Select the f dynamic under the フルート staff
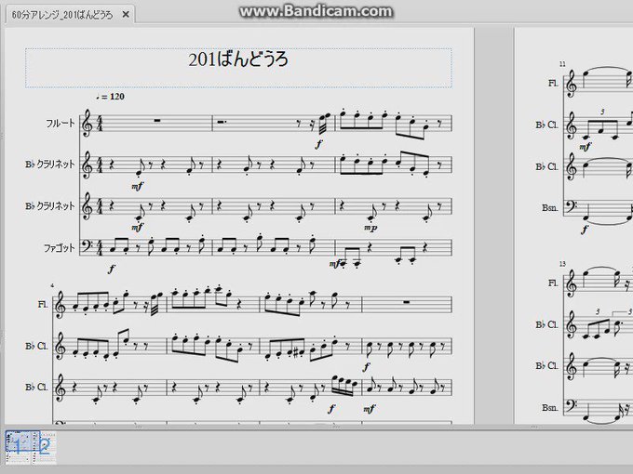 [319, 144]
